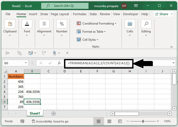Click the accessibility checker icon

(x=33, y=121)
